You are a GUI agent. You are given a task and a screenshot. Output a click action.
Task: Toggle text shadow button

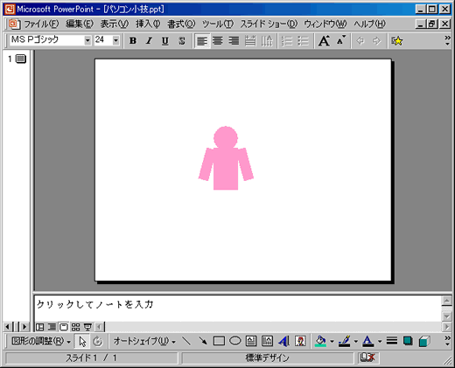pos(182,41)
